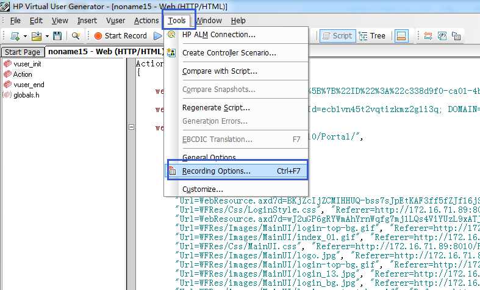
Task: Click the VuGen application title icon
Action: pyautogui.click(x=5, y=6)
